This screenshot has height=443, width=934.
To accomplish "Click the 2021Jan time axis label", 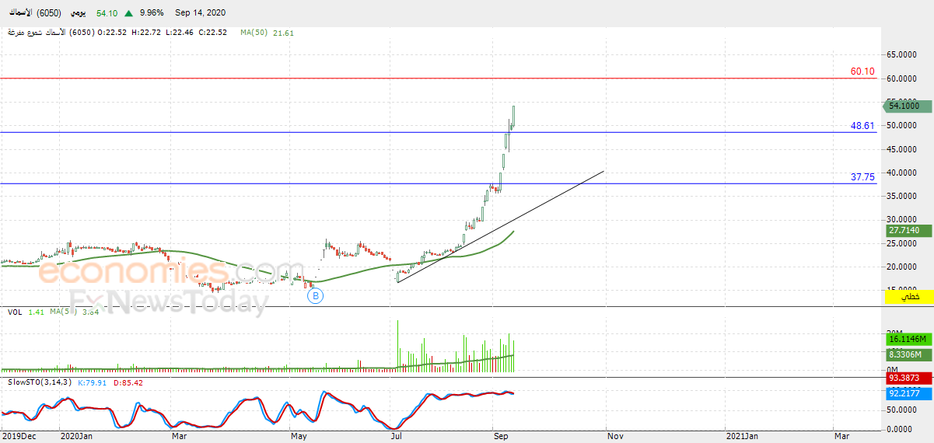I will click(x=742, y=437).
